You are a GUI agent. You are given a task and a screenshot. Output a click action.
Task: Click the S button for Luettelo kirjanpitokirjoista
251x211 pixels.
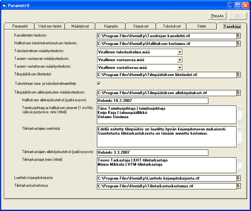[x=238, y=178]
